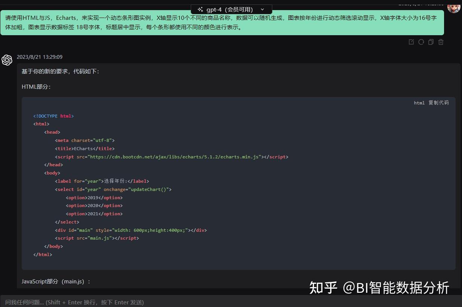Click the JavaScript部分 (main.js) heading
Image resolution: width=462 pixels, height=307 pixels.
[x=55, y=281]
